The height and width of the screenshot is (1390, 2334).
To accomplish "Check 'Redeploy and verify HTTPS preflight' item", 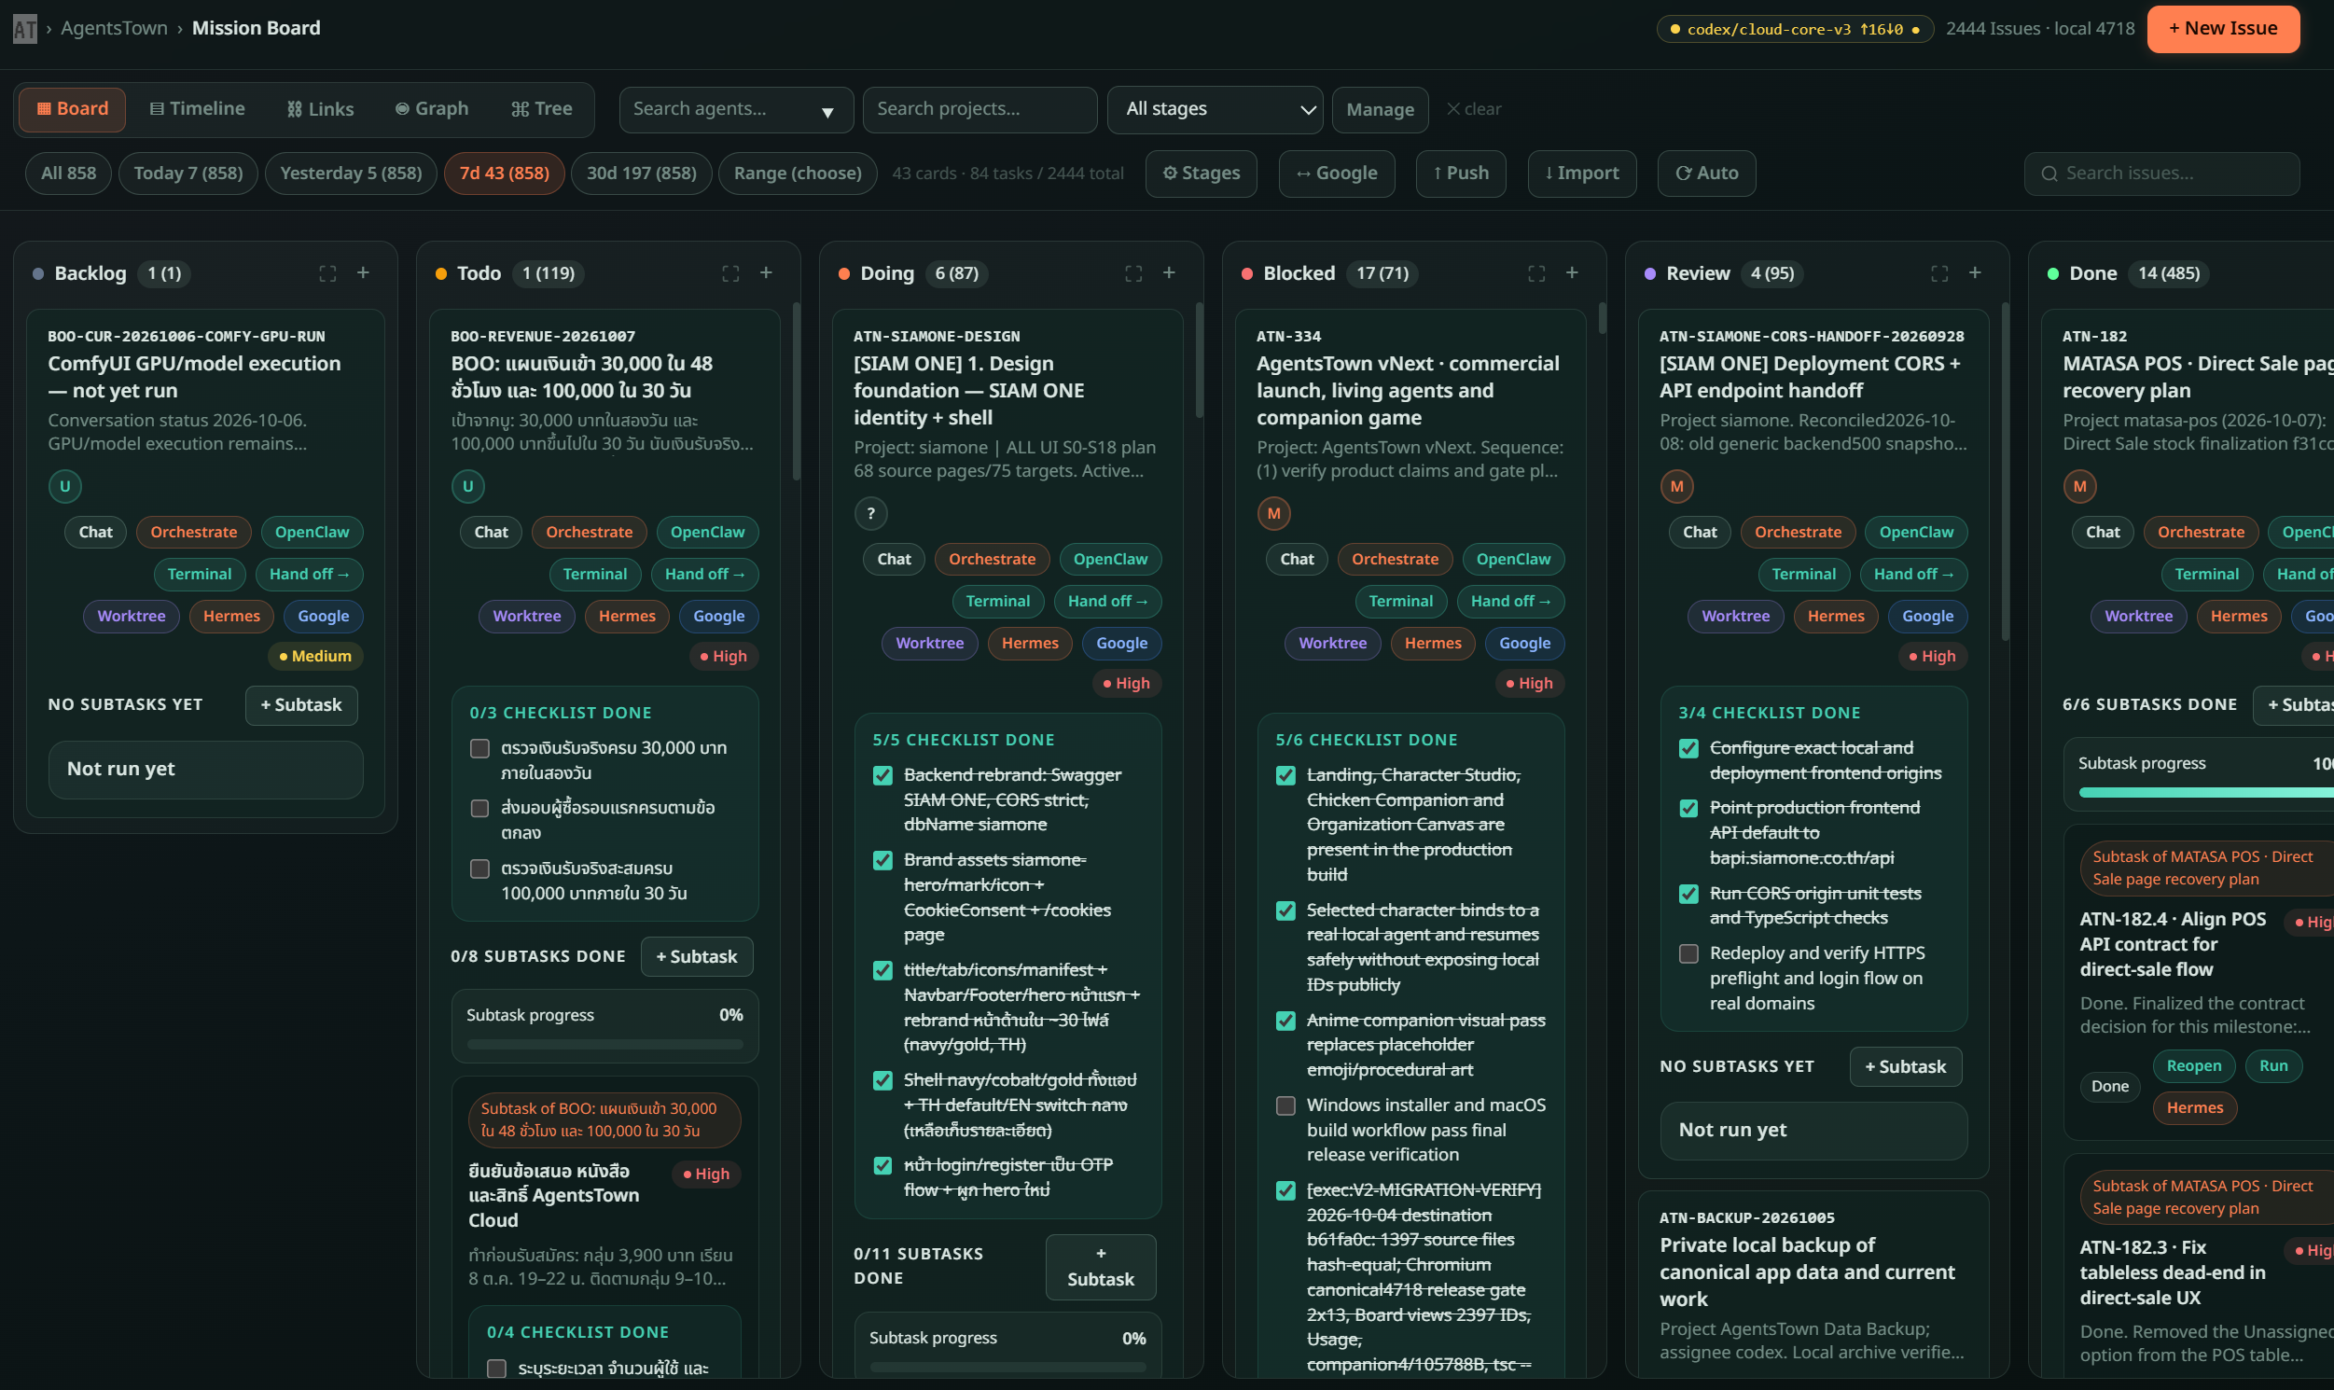I will tap(1688, 953).
